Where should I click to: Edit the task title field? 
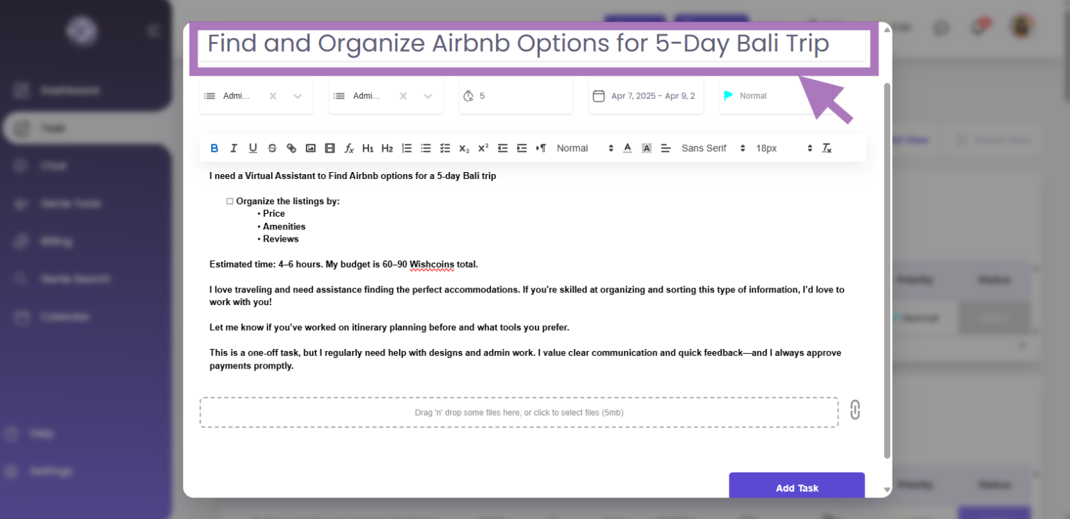pyautogui.click(x=532, y=44)
